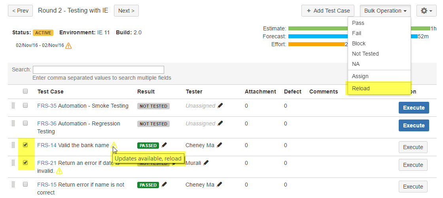Edit tester Cheney Ma on FRS-14 row
The image size is (443, 198).
[220, 145]
